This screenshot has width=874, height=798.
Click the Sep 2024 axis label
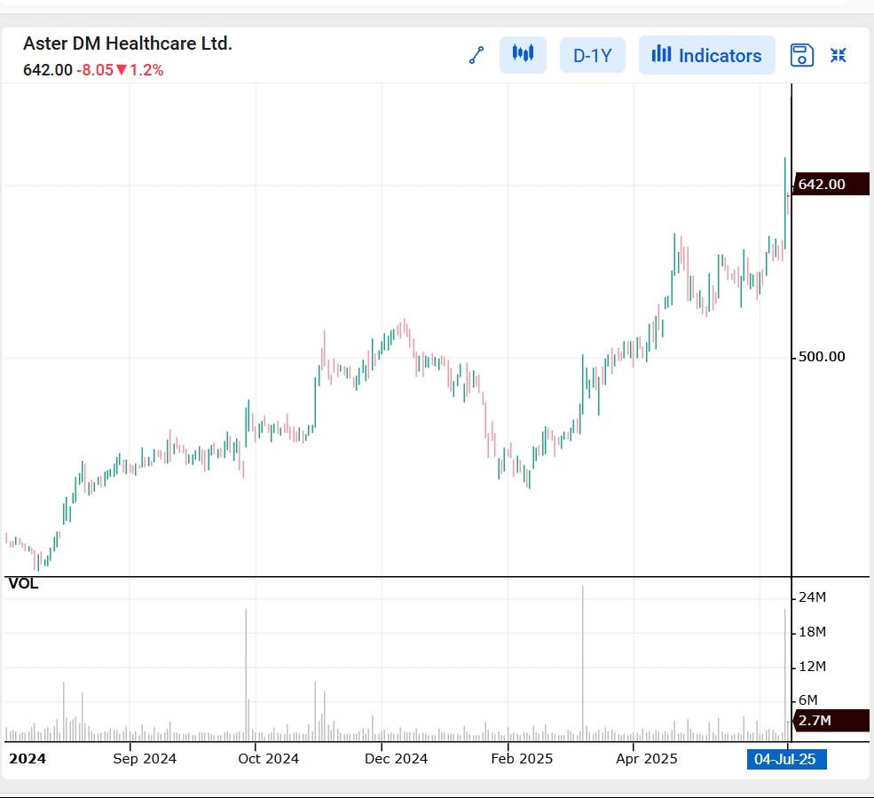[x=145, y=759]
